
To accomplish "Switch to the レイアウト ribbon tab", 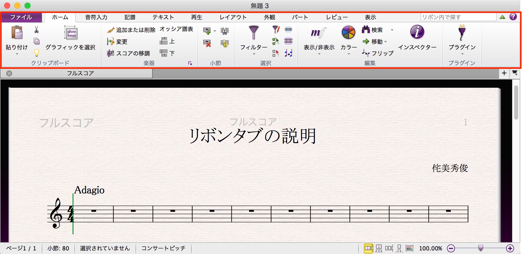I will [233, 17].
